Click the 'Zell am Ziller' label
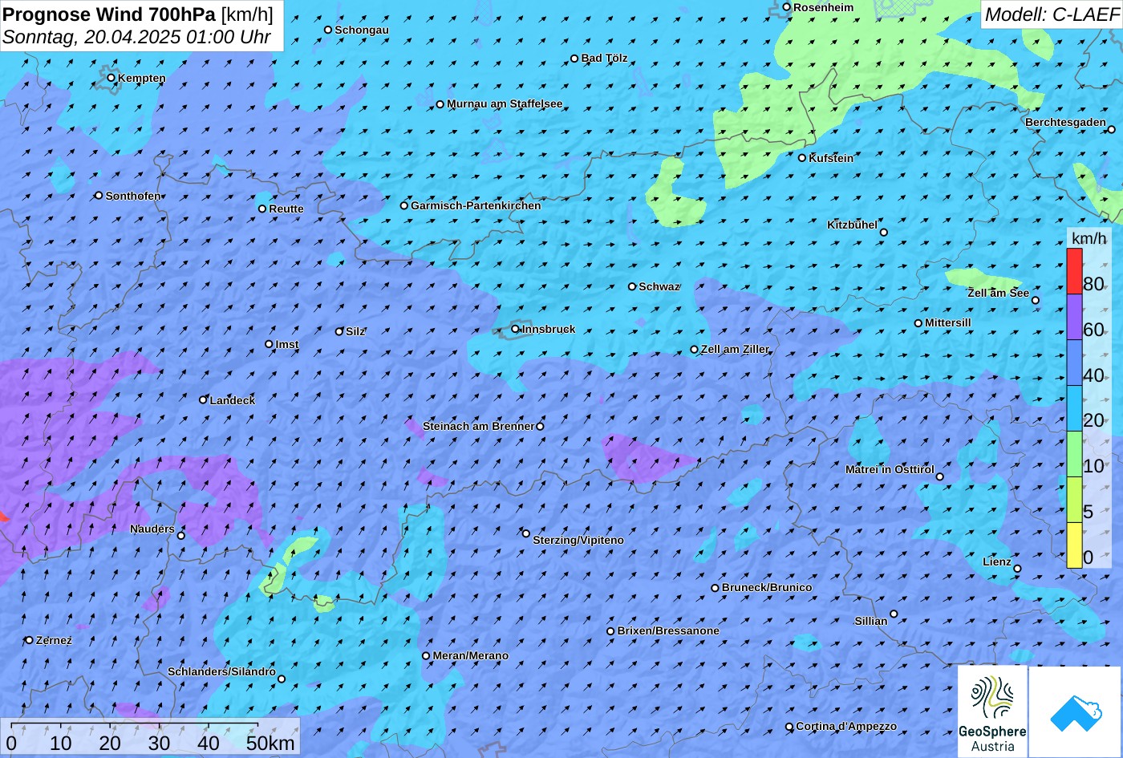Viewport: 1123px width, 758px height. 735,350
